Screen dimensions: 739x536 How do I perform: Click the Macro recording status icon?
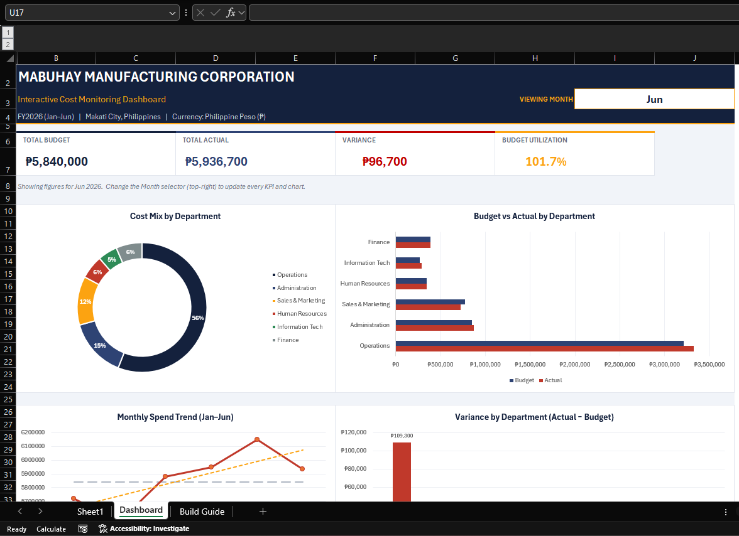(83, 529)
